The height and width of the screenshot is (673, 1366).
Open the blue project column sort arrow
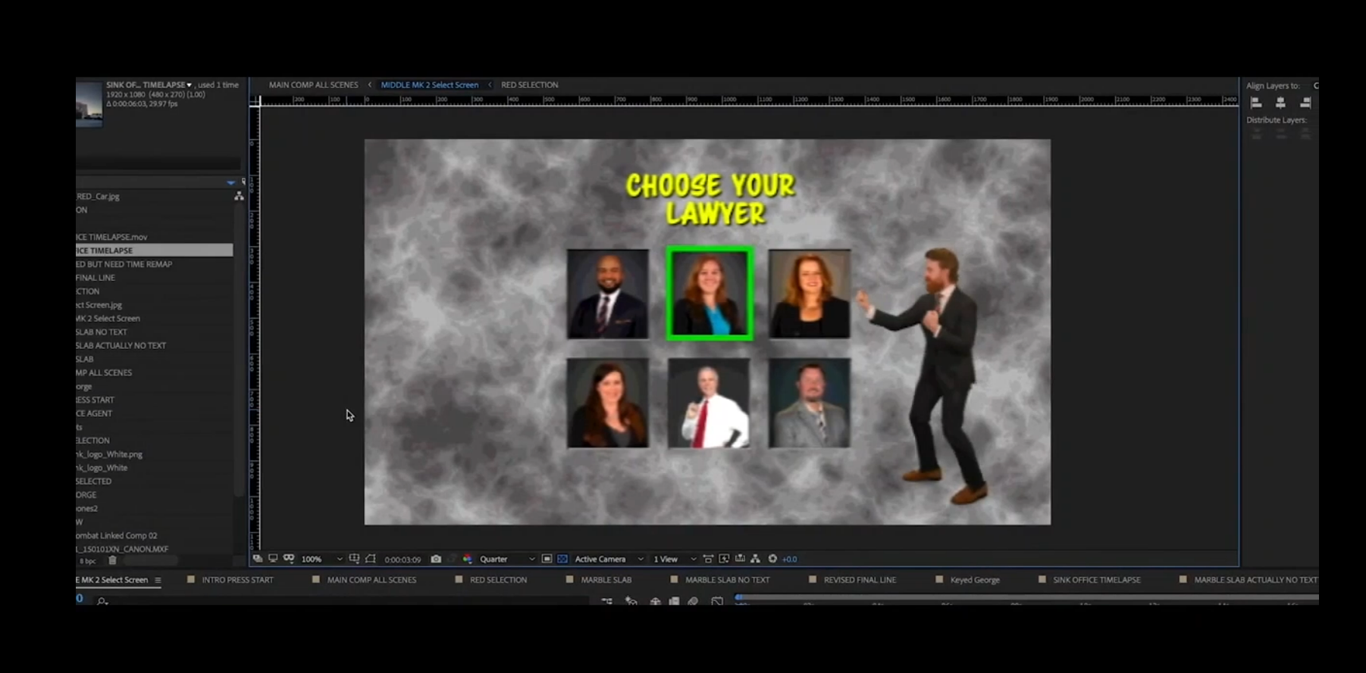click(230, 182)
